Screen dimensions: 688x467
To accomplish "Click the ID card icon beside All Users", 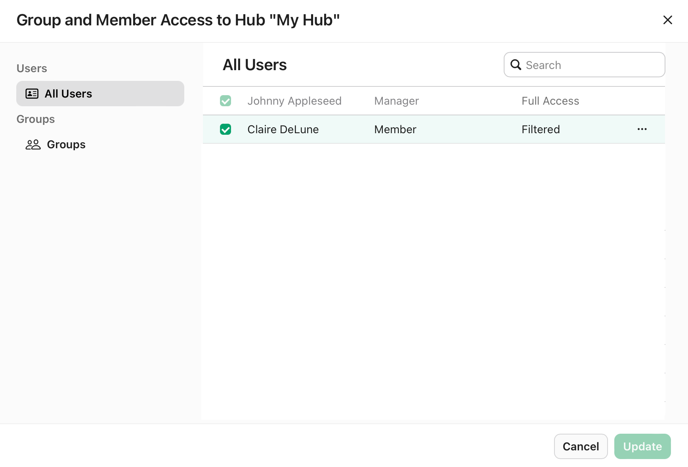I will [32, 94].
